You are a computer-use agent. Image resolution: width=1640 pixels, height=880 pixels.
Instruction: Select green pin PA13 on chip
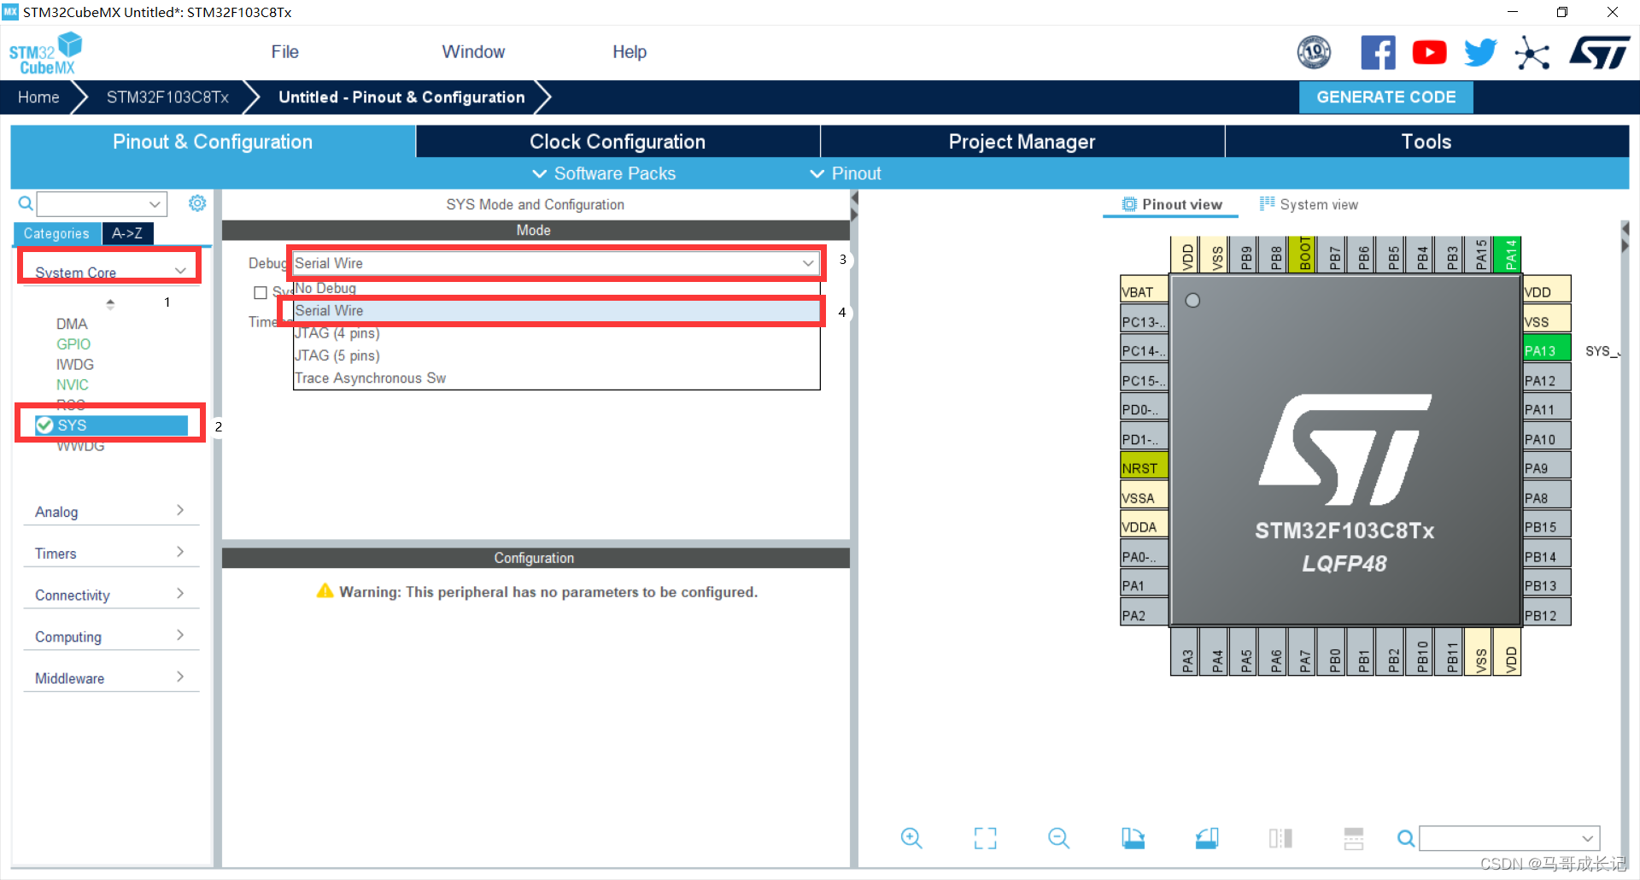click(1547, 350)
